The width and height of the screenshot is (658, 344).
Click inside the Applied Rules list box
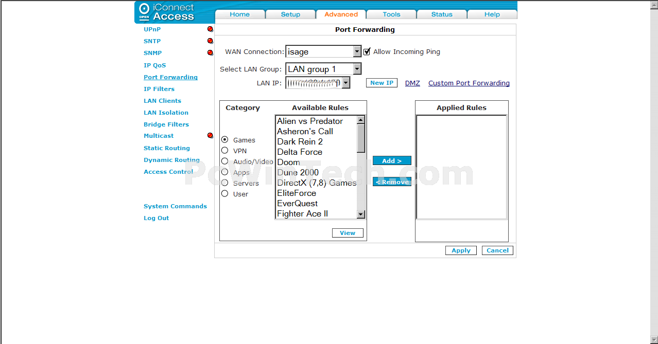click(x=461, y=167)
